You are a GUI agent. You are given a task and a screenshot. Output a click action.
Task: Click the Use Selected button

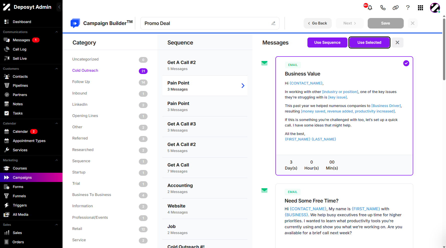point(369,42)
